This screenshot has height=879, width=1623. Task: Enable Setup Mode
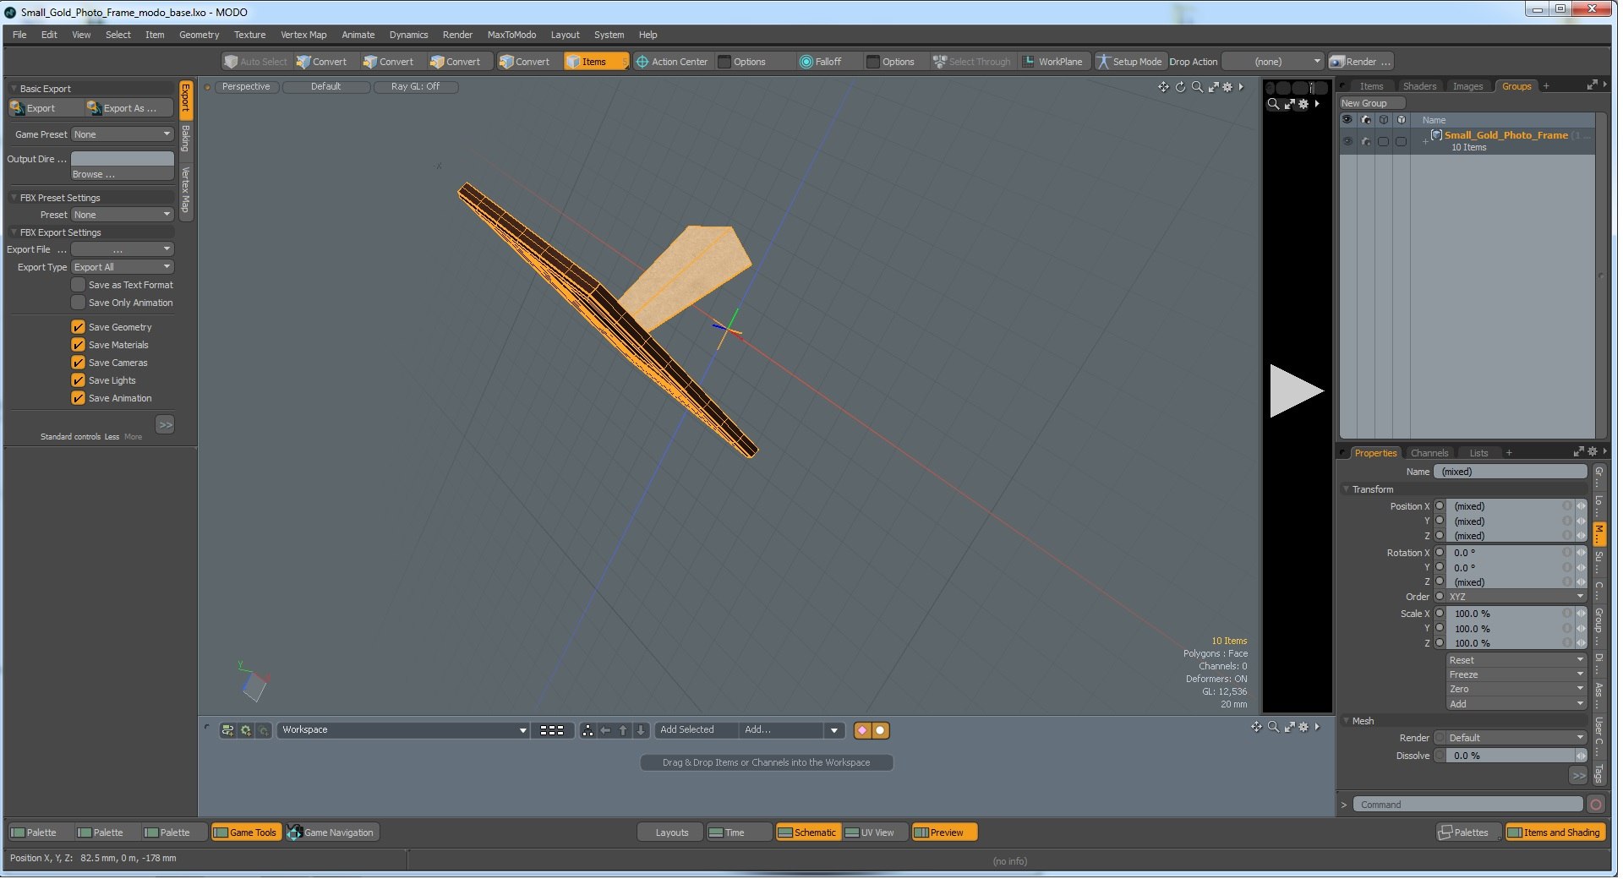(1129, 62)
